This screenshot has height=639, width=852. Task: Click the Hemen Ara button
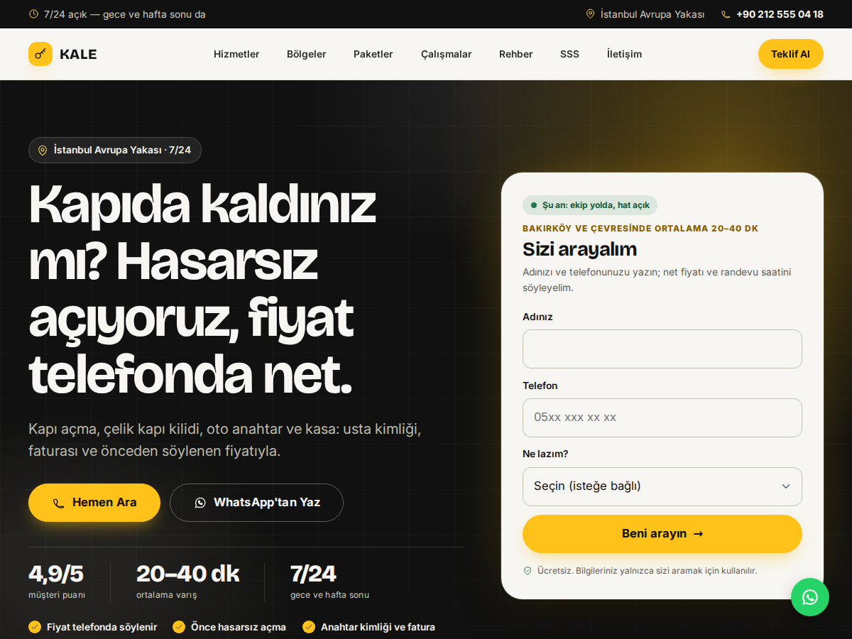point(94,503)
